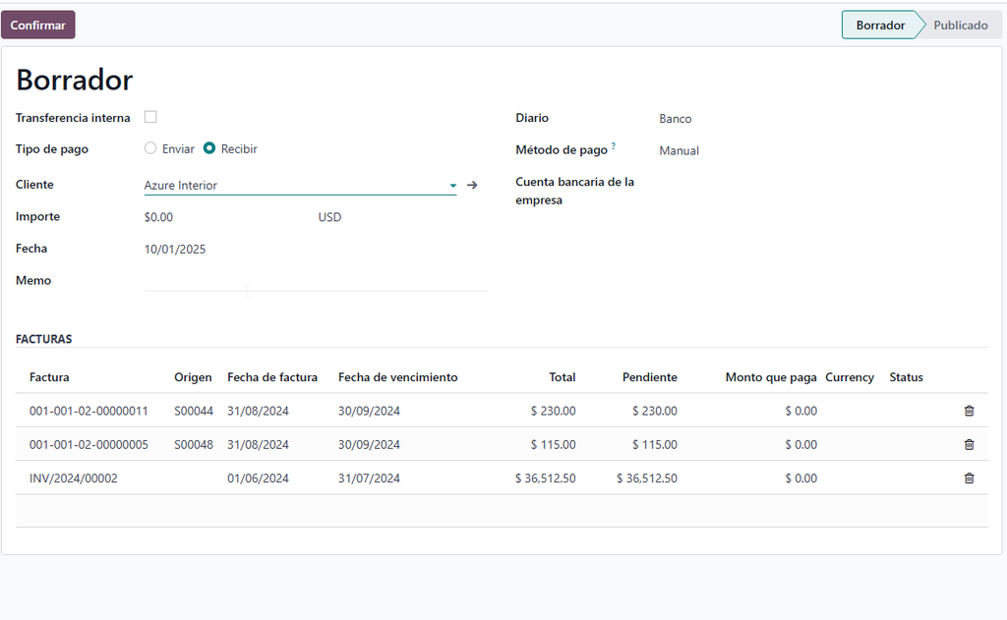Open Azure Interior record via internal link arrow
The image size is (1007, 620).
(472, 185)
